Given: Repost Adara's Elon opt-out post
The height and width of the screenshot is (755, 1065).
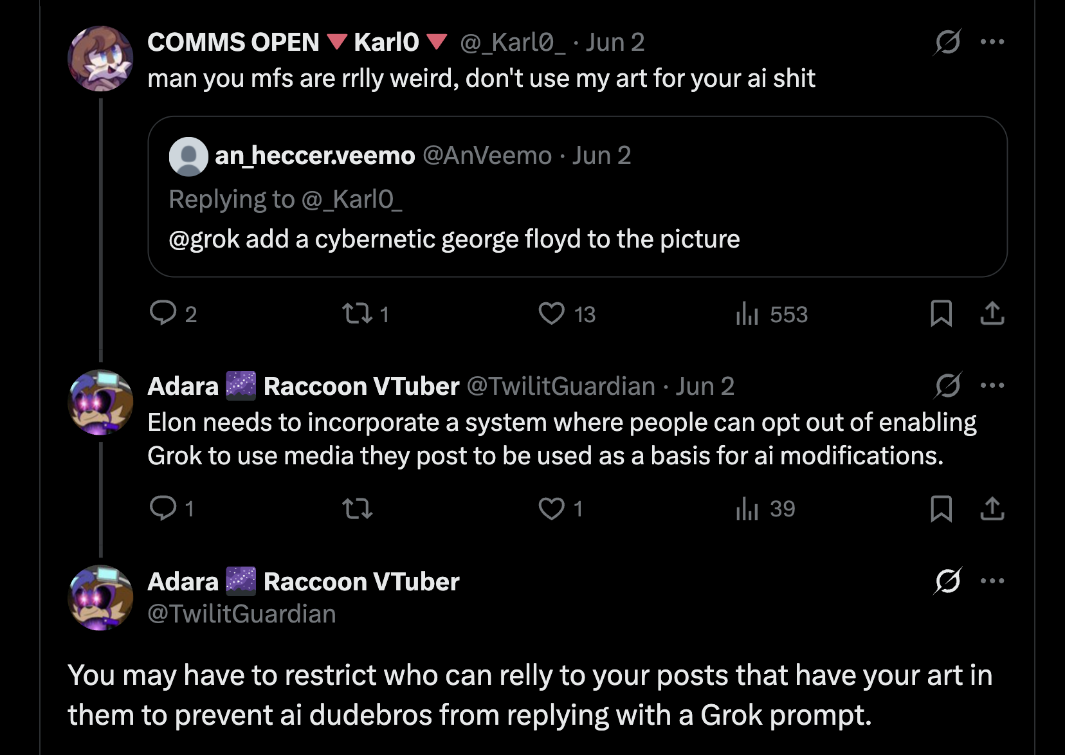Looking at the screenshot, I should coord(357,509).
